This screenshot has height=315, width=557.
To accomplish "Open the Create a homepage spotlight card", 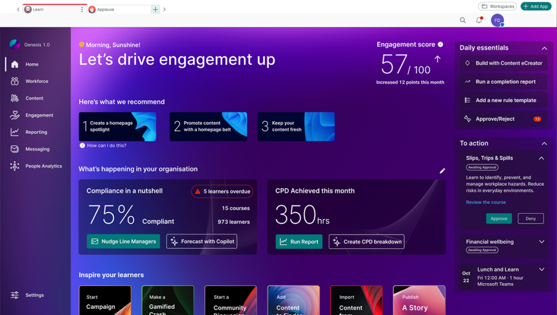I will (x=117, y=127).
